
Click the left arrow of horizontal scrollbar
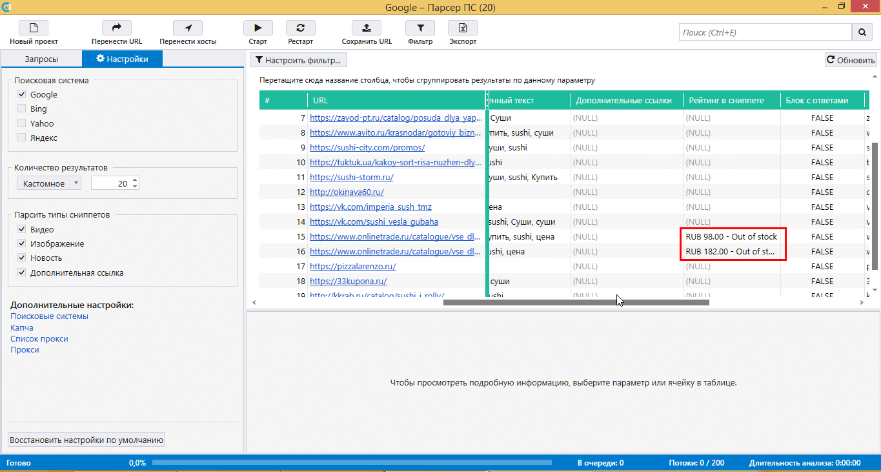pyautogui.click(x=254, y=302)
